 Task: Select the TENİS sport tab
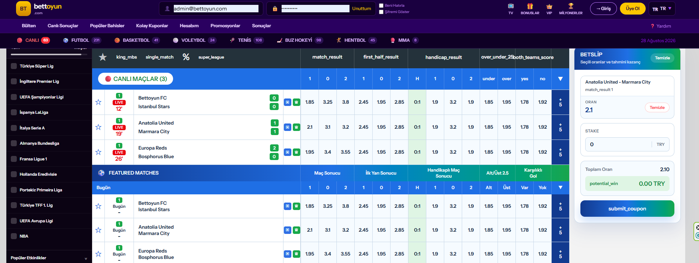[x=246, y=40]
